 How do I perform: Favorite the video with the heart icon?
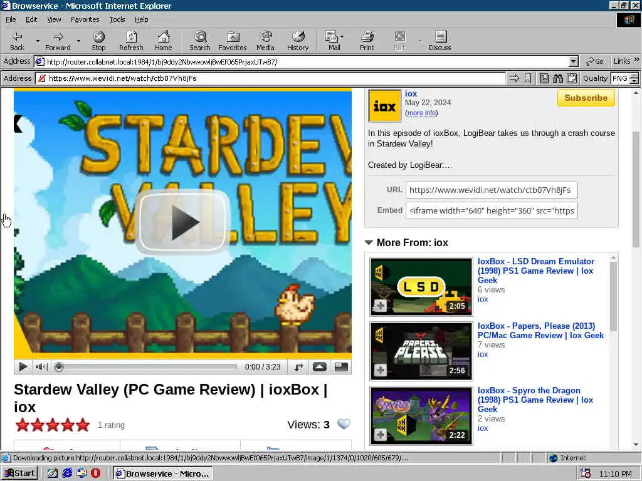pos(344,424)
